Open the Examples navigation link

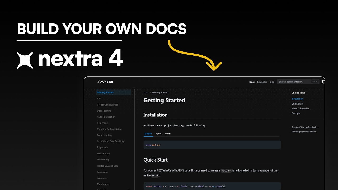[x=262, y=82]
